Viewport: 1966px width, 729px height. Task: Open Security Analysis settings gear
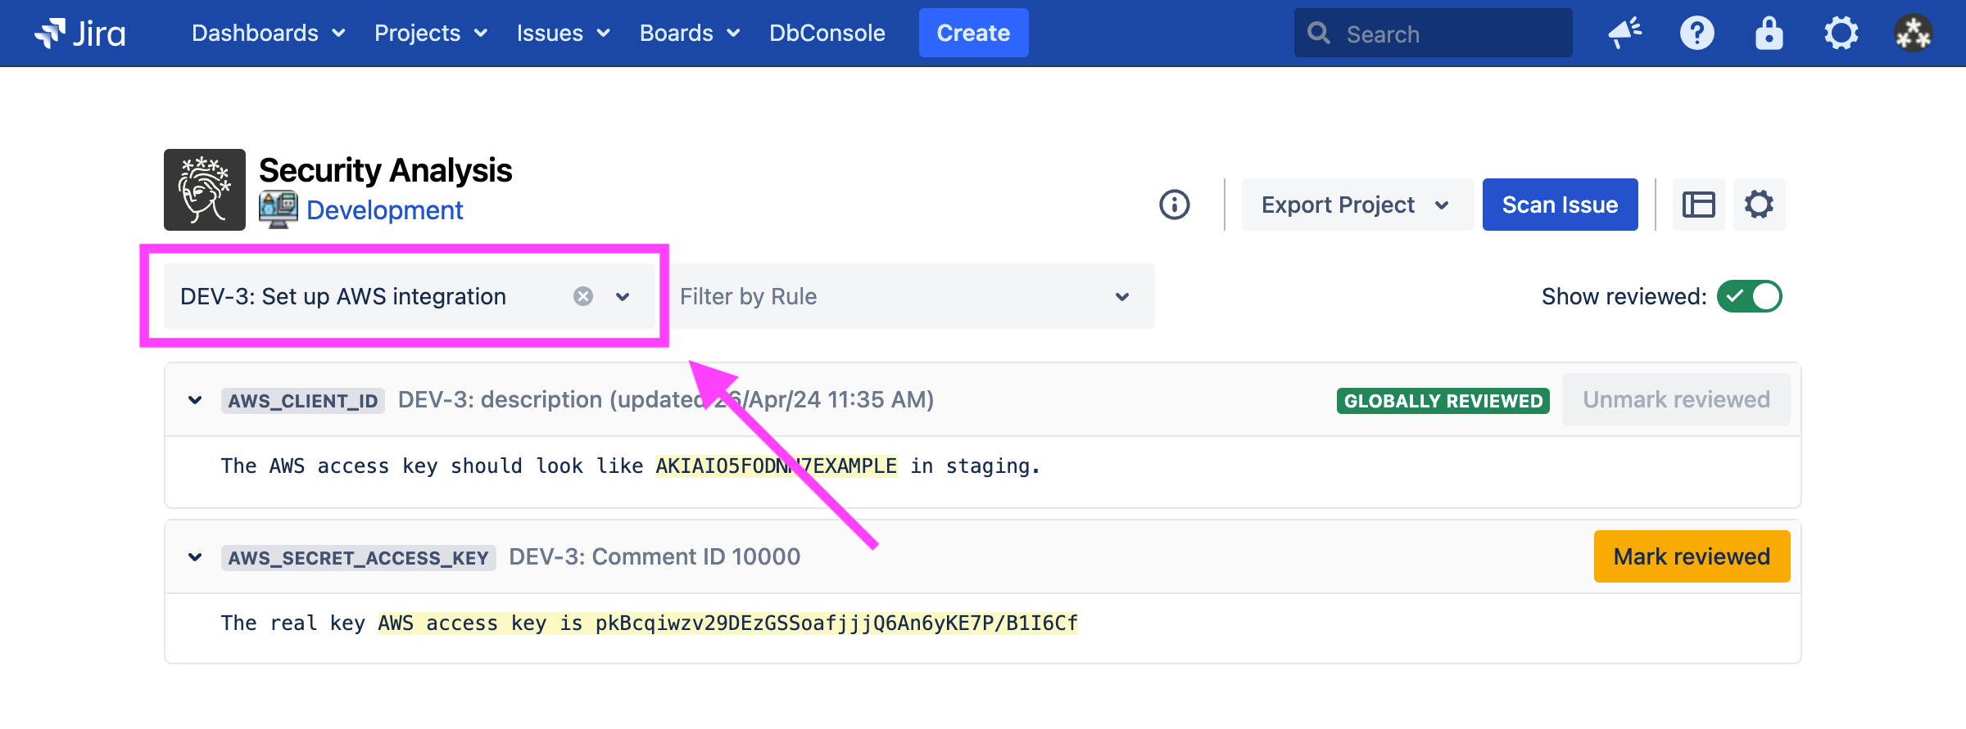point(1759,205)
